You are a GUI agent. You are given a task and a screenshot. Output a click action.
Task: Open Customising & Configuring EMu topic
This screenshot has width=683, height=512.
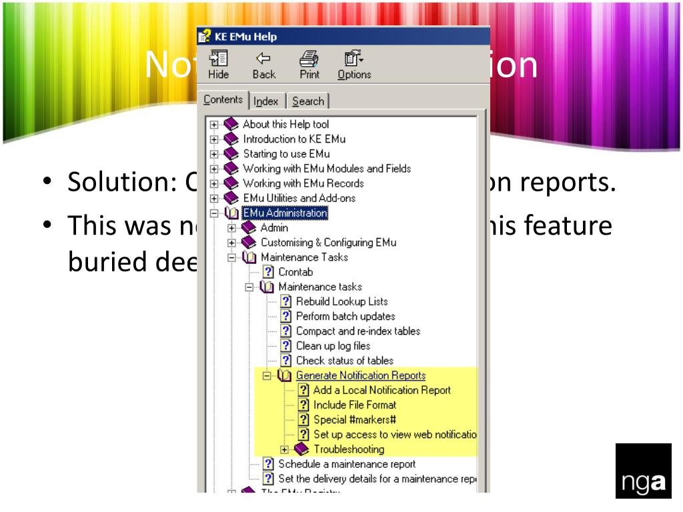[328, 243]
